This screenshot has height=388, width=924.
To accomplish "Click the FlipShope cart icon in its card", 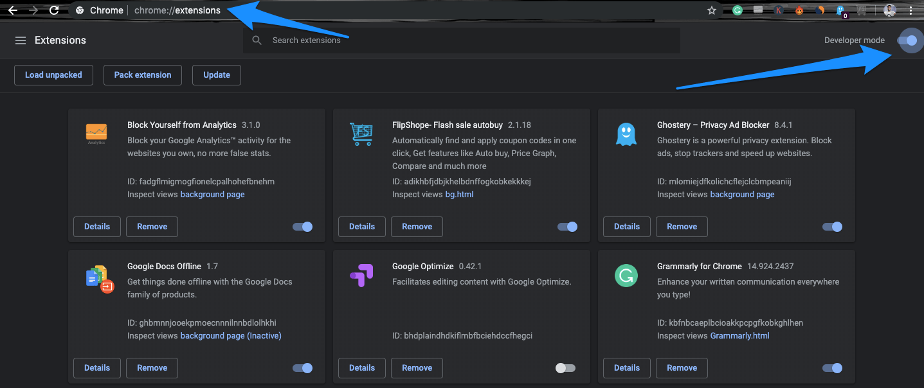I will (361, 134).
